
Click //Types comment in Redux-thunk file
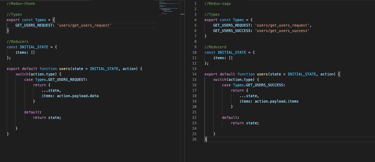point(14,14)
